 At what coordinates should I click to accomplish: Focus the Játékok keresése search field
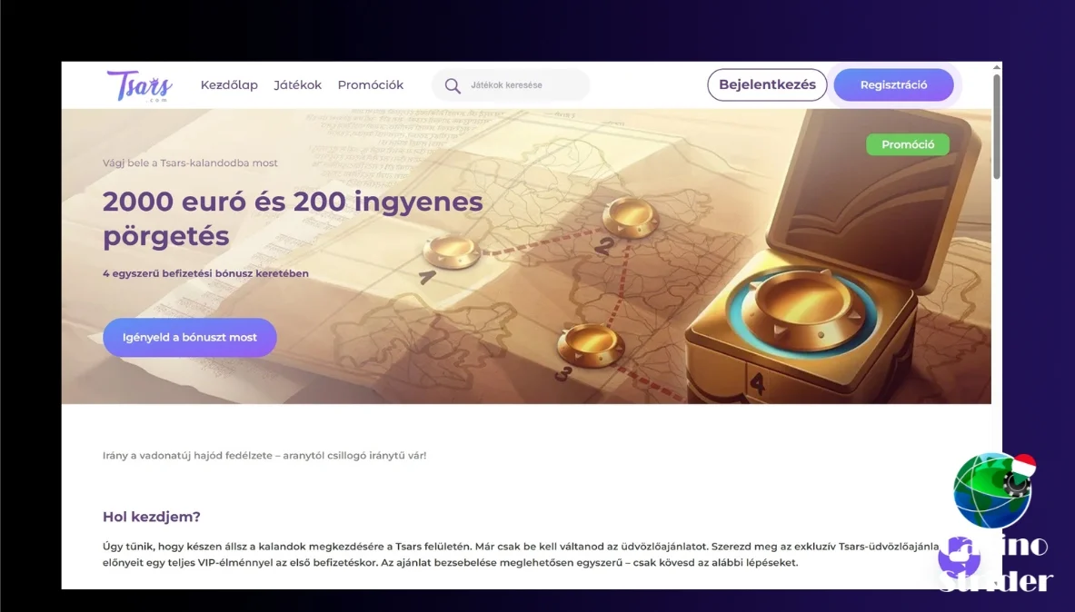pos(511,85)
